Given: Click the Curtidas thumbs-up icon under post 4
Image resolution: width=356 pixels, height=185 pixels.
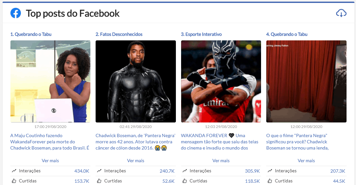Looking at the screenshot, I should [270, 181].
